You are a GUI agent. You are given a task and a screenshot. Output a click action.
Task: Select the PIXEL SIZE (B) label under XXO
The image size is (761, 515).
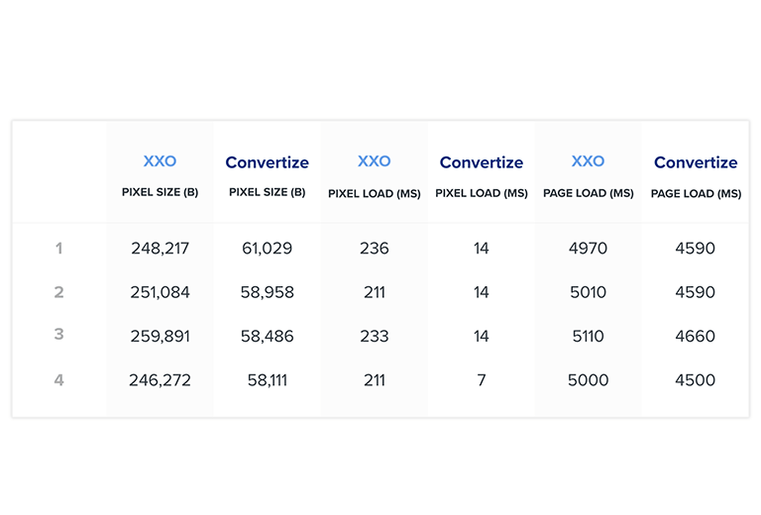(x=160, y=192)
